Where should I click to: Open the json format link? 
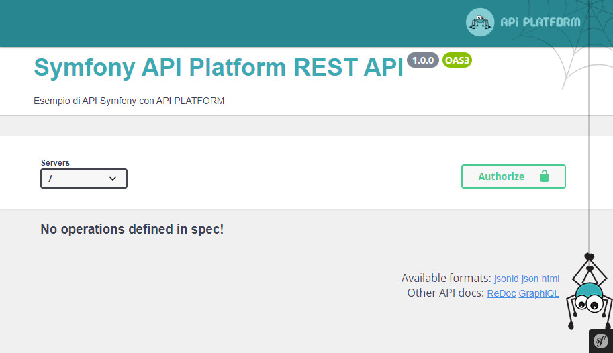530,279
